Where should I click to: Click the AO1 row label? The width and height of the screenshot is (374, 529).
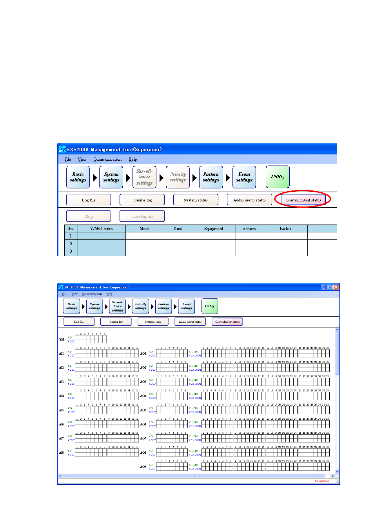(143, 353)
